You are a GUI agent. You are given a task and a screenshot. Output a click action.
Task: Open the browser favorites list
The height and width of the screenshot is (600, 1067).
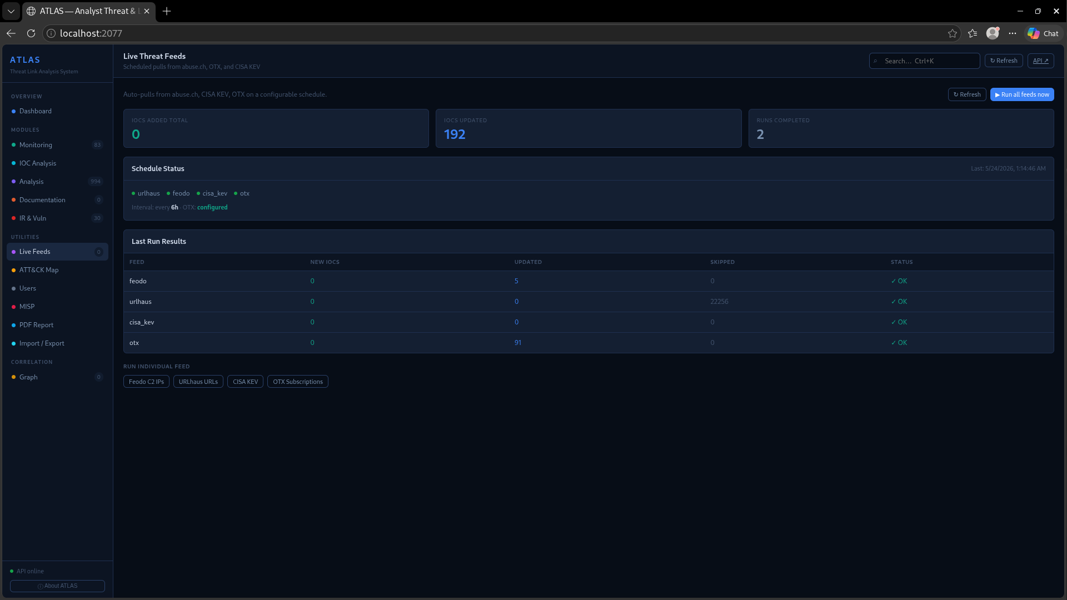click(973, 33)
